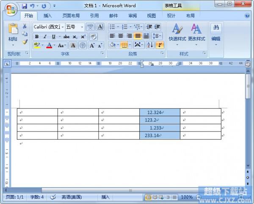Open the table Design tab
Screen dimensions: 254x204
[171, 16]
